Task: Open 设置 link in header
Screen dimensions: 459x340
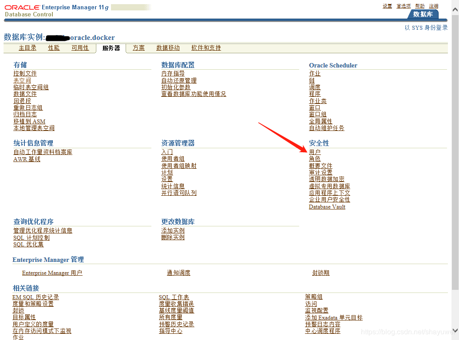Action: point(387,6)
